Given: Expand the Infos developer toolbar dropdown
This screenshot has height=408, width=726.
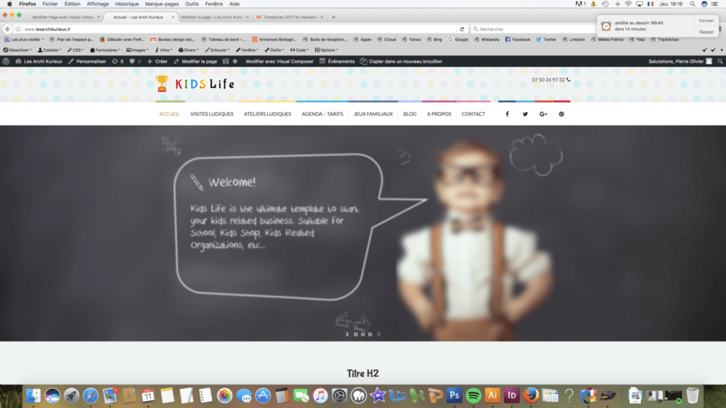Looking at the screenshot, I should click(x=164, y=50).
